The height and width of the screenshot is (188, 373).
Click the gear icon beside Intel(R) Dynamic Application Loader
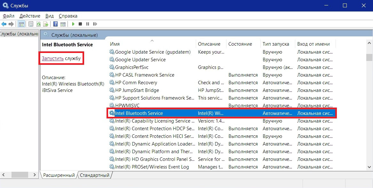coord(112,144)
